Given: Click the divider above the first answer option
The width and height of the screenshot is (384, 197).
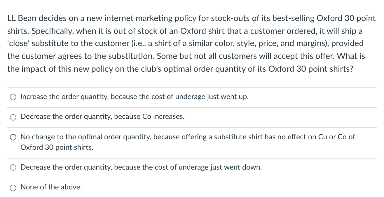Looking at the screenshot, I should click(x=192, y=87).
